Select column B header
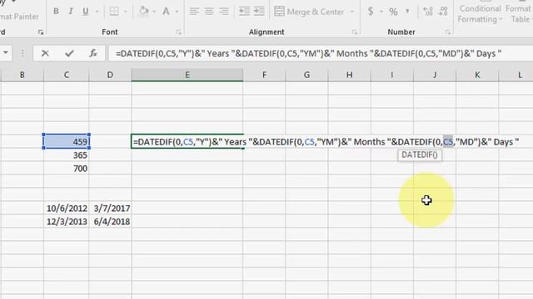Viewport: 533px width, 299px height. coord(22,75)
